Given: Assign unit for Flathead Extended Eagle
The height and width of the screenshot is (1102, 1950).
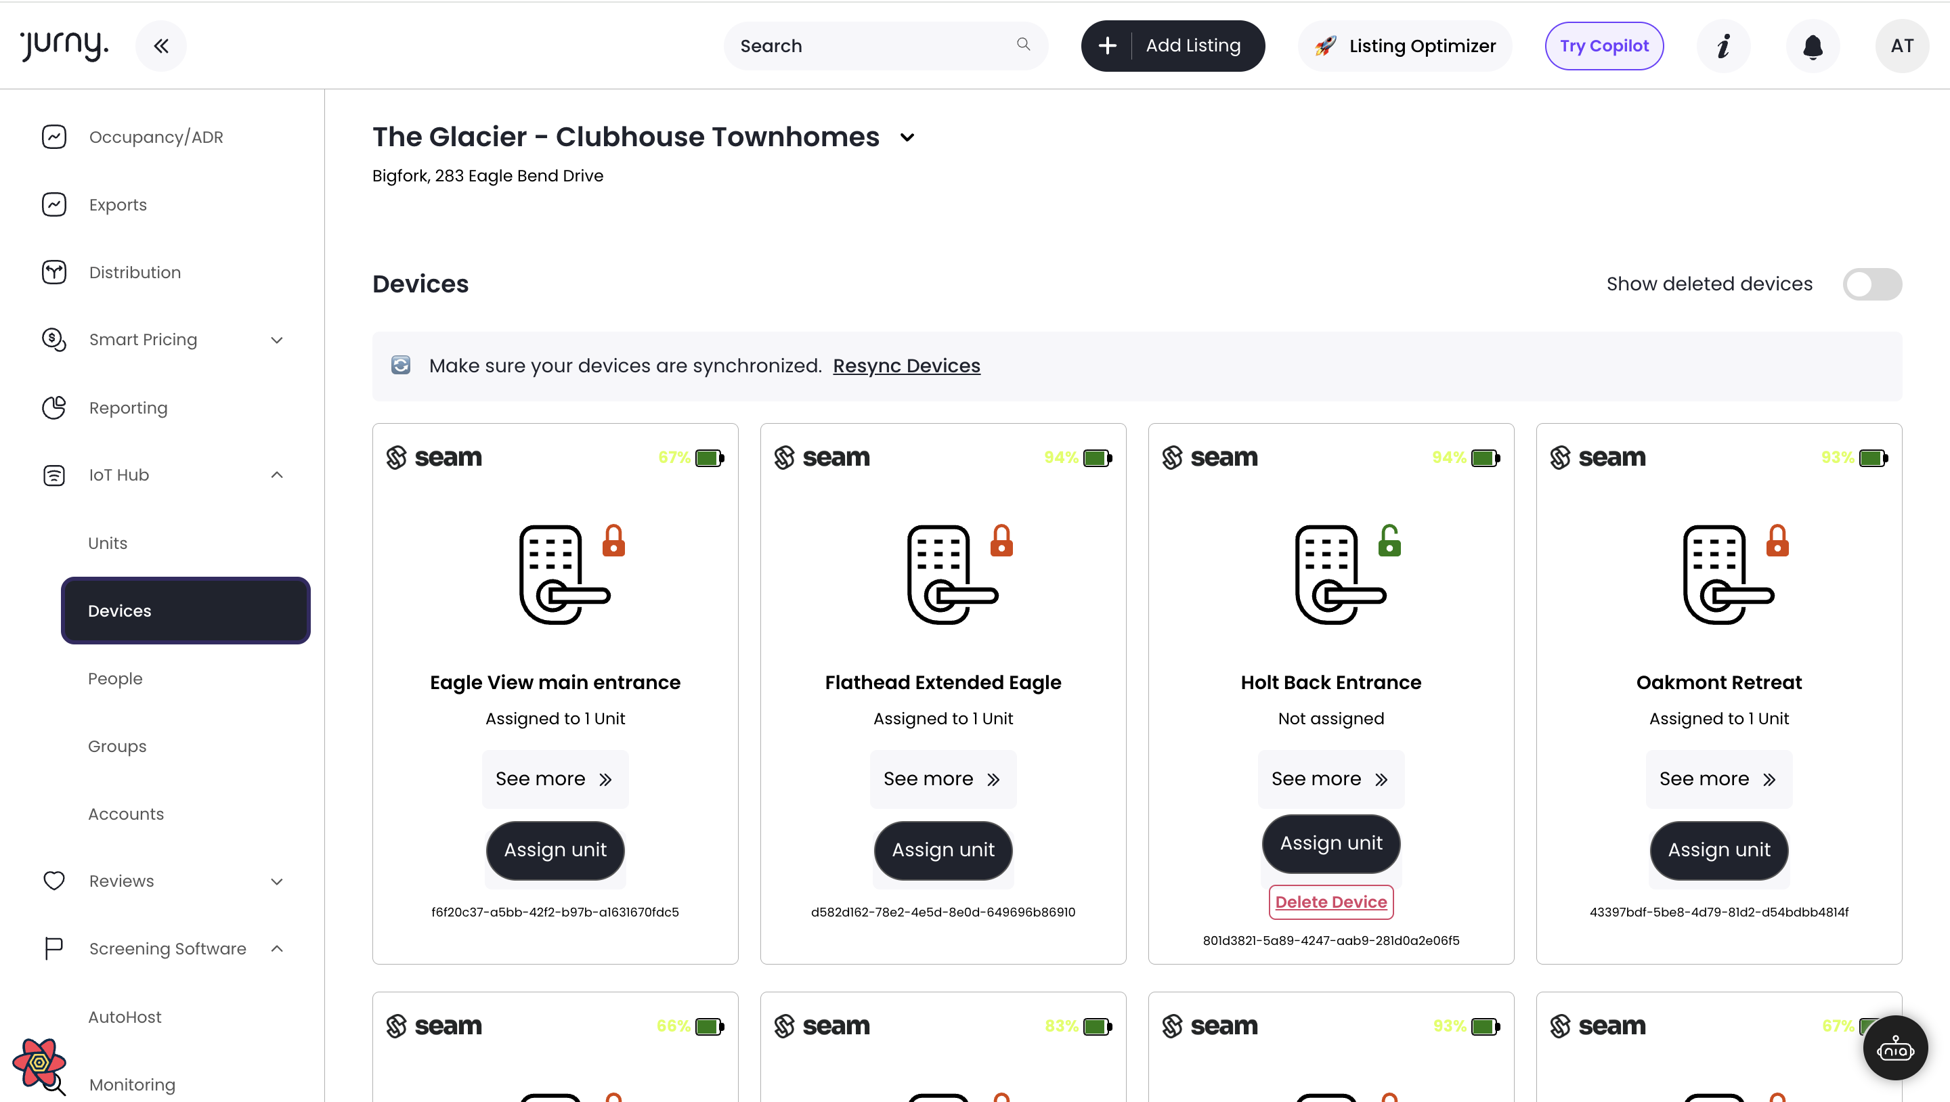Looking at the screenshot, I should pos(943,851).
